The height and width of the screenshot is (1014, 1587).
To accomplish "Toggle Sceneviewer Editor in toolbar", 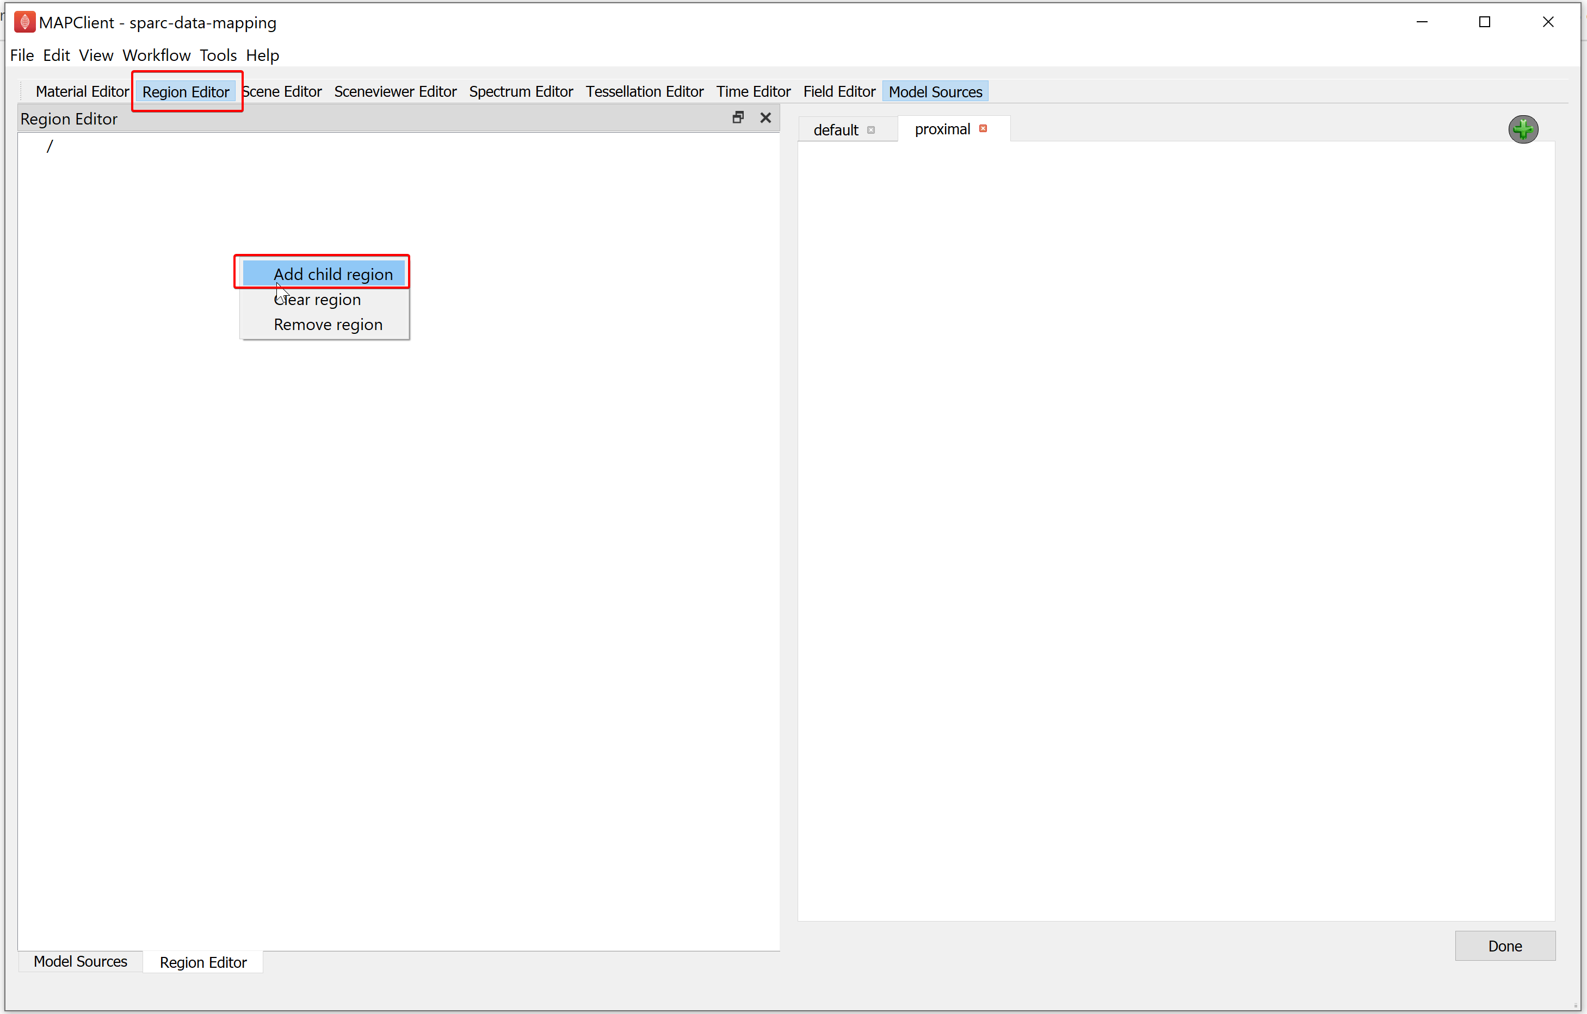I will (396, 91).
